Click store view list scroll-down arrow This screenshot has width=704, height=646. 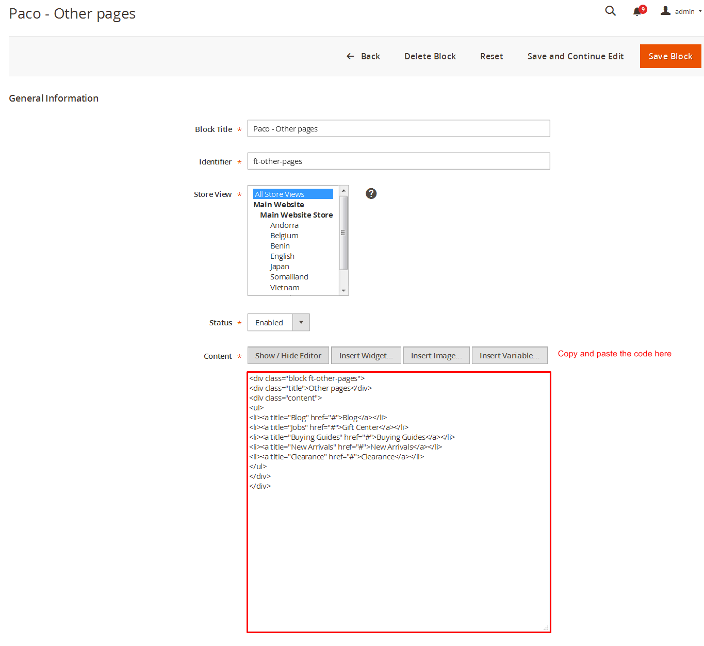tap(343, 291)
